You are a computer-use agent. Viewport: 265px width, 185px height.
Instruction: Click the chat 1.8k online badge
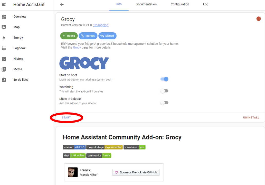[74, 155]
